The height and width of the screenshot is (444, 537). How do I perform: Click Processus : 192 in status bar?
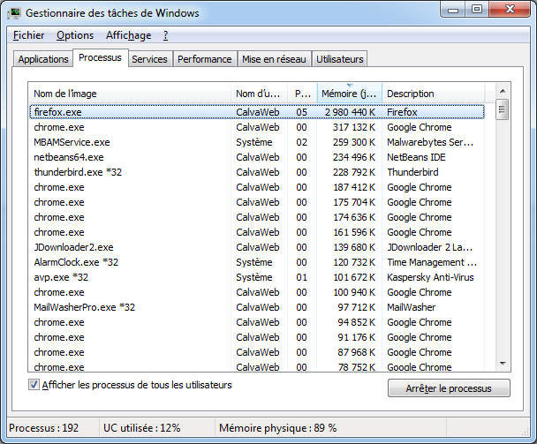[44, 428]
